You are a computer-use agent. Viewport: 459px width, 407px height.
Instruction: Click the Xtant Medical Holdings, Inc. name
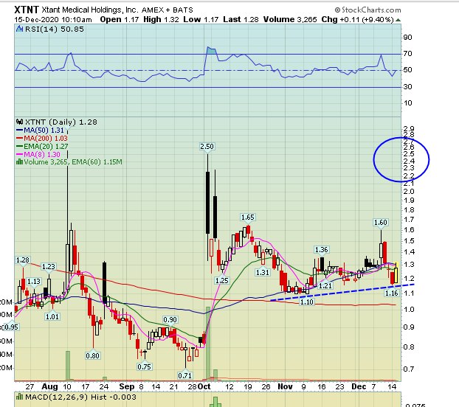tap(89, 10)
